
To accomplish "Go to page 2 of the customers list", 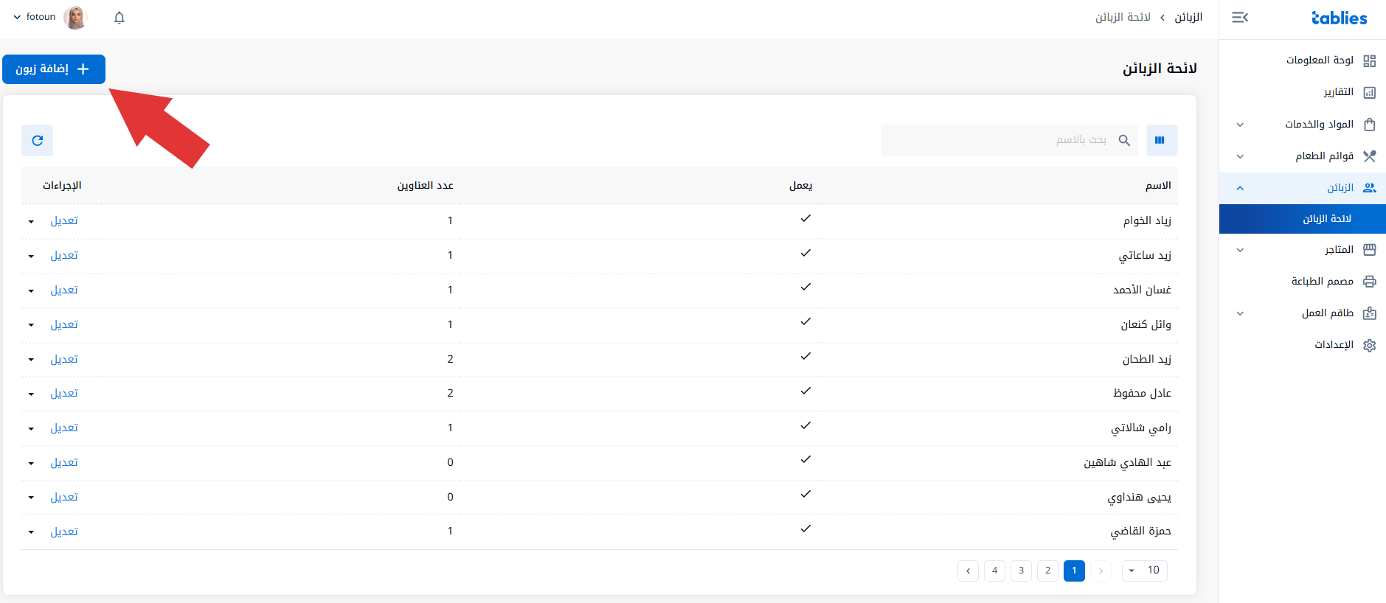I will (1047, 571).
